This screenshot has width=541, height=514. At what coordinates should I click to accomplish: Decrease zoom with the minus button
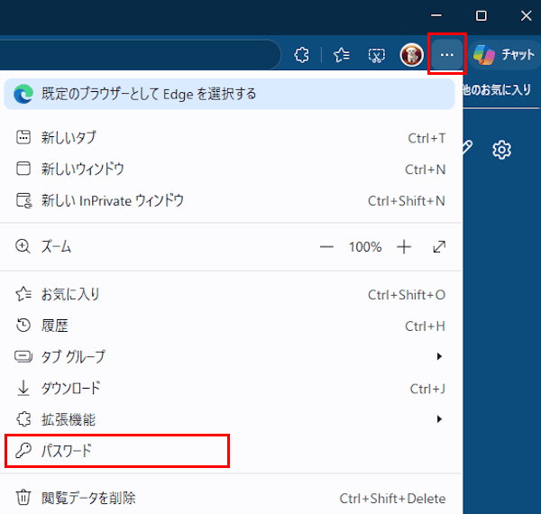pyautogui.click(x=326, y=247)
